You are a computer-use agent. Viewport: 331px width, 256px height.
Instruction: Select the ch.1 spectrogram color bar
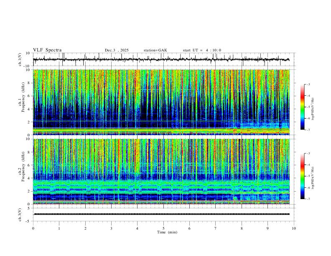tap(302, 107)
